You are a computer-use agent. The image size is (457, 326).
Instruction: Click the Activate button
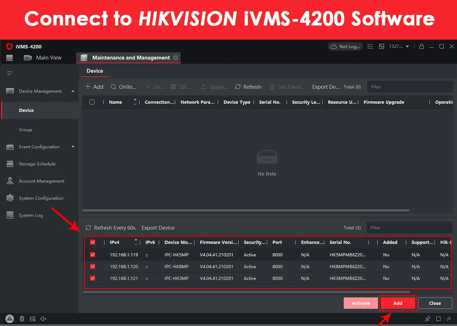pos(361,303)
